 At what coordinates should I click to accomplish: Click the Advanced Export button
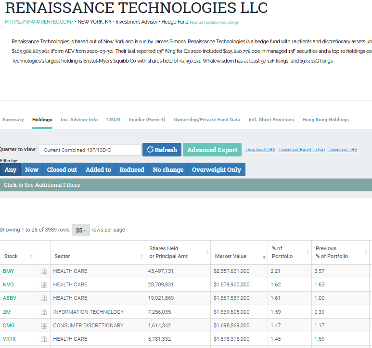pyautogui.click(x=212, y=150)
